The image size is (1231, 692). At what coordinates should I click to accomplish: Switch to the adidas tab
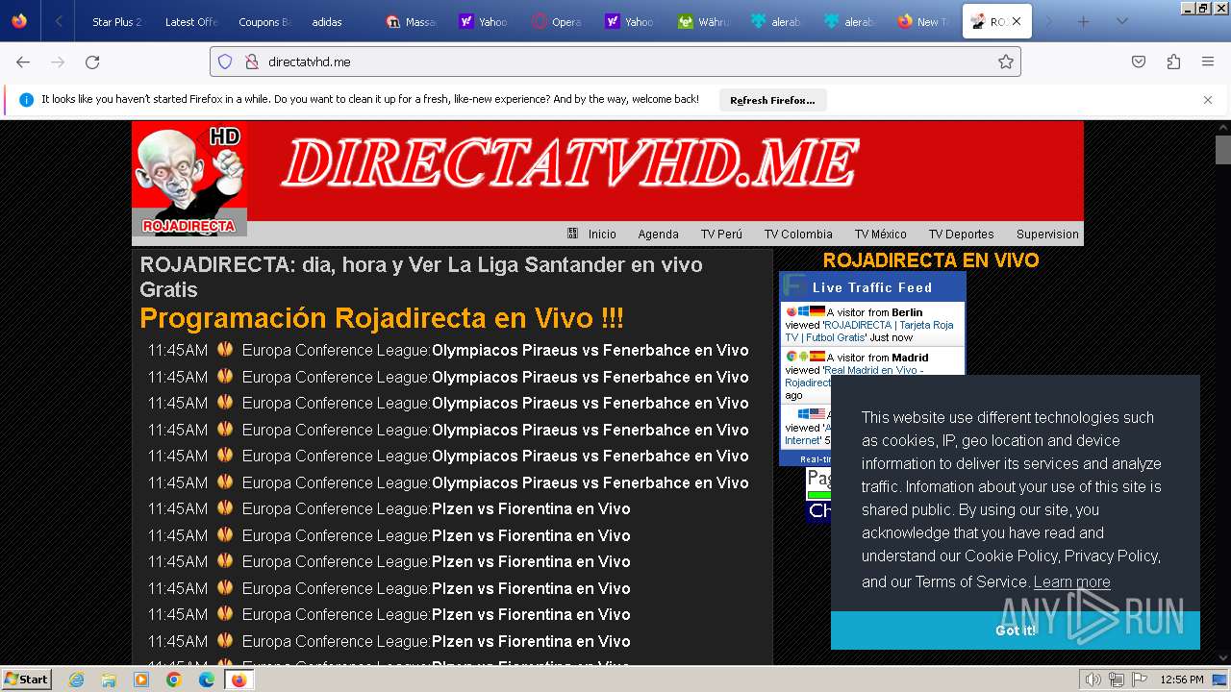click(x=338, y=21)
